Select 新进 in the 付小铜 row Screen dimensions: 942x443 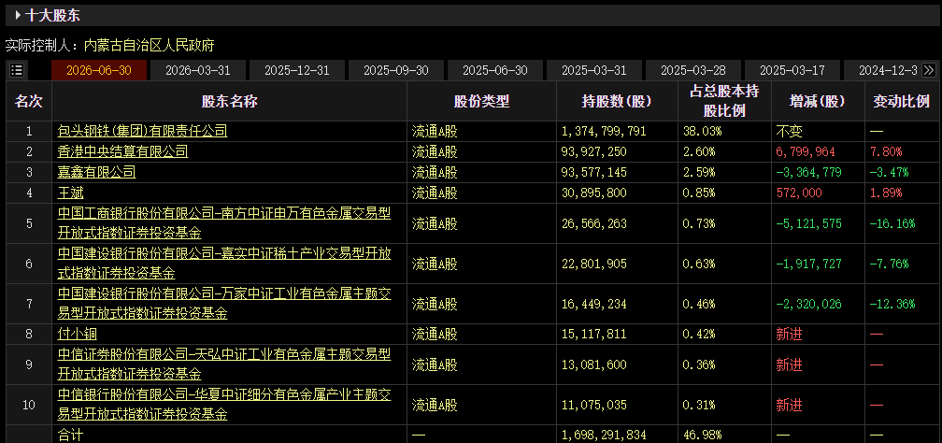(x=789, y=335)
